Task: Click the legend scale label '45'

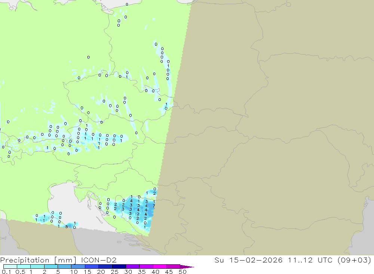Action: [x=169, y=272]
